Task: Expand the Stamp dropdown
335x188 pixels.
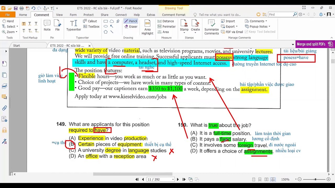Action: pyautogui.click(x=184, y=32)
